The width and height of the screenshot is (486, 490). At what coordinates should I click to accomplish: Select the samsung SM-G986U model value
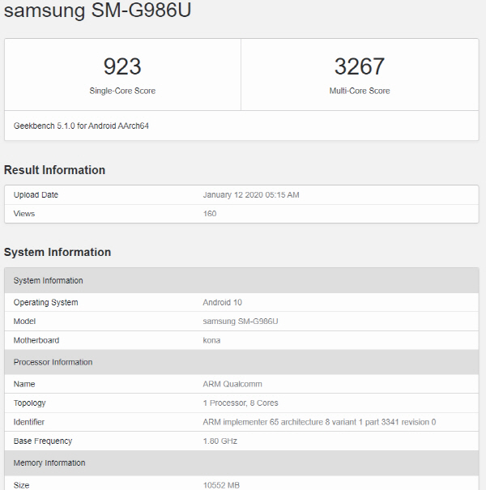click(241, 322)
